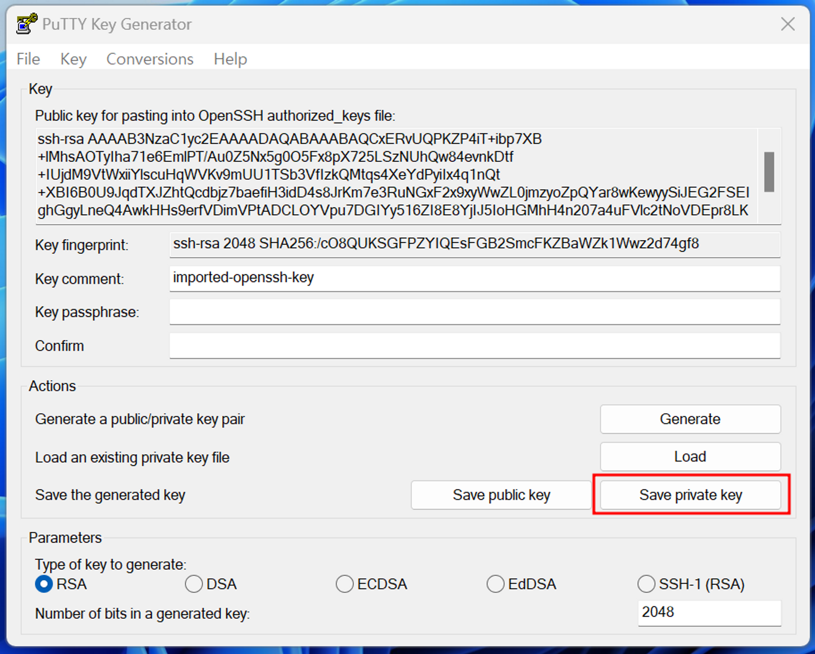This screenshot has height=654, width=815.
Task: Click the 'Key passphrase:' label
Action: point(87,312)
